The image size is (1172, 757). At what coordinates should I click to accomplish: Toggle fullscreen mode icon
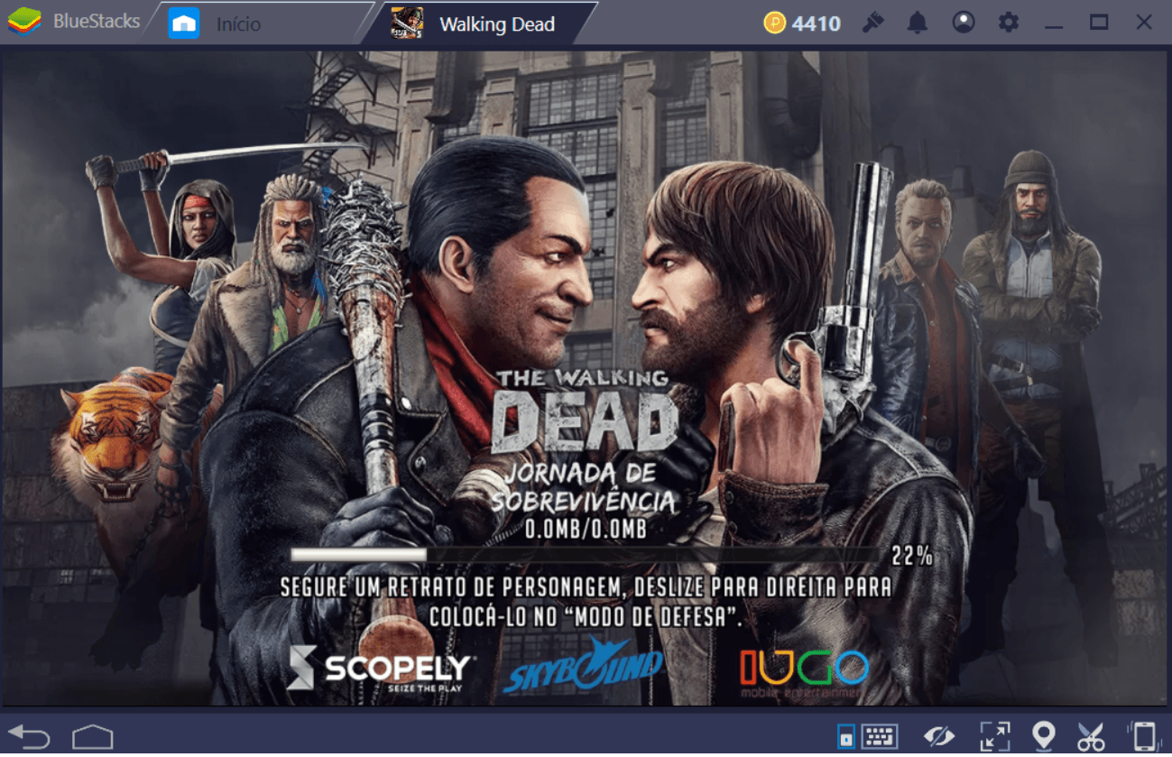[995, 736]
